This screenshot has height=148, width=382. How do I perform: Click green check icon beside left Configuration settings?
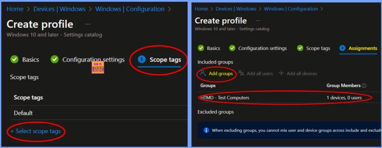54,60
